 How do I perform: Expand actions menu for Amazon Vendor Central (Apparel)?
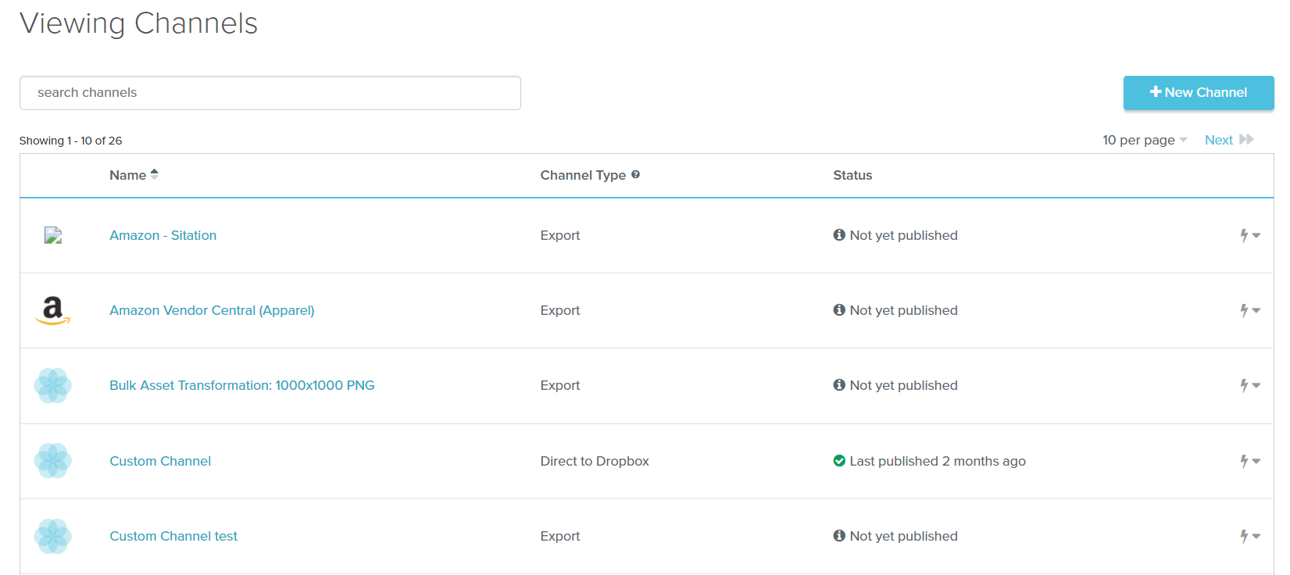point(1250,310)
